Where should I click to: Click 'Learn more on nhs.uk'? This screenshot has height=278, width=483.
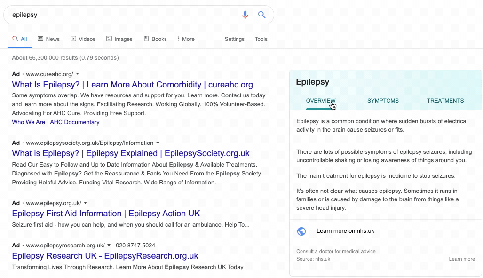point(345,231)
